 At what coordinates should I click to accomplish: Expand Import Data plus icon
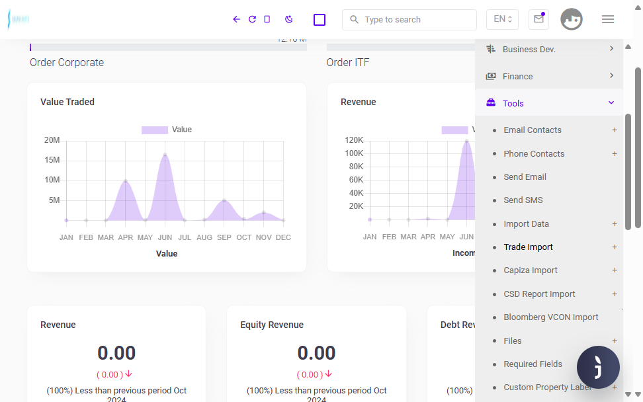point(615,223)
